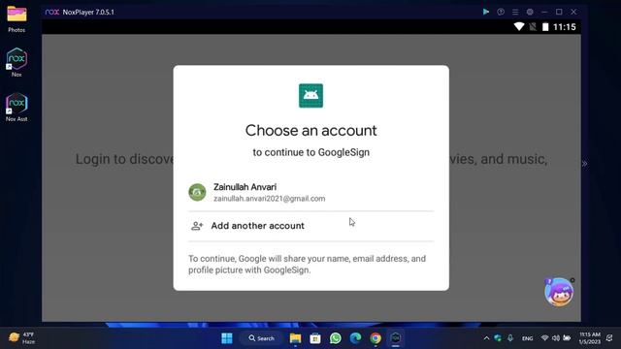Open NoxPlayer help question mark icon

pyautogui.click(x=501, y=12)
